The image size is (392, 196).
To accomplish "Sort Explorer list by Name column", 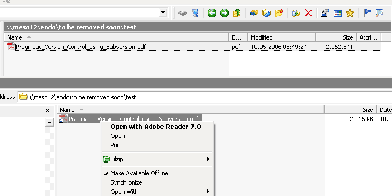I will pos(191,110).
